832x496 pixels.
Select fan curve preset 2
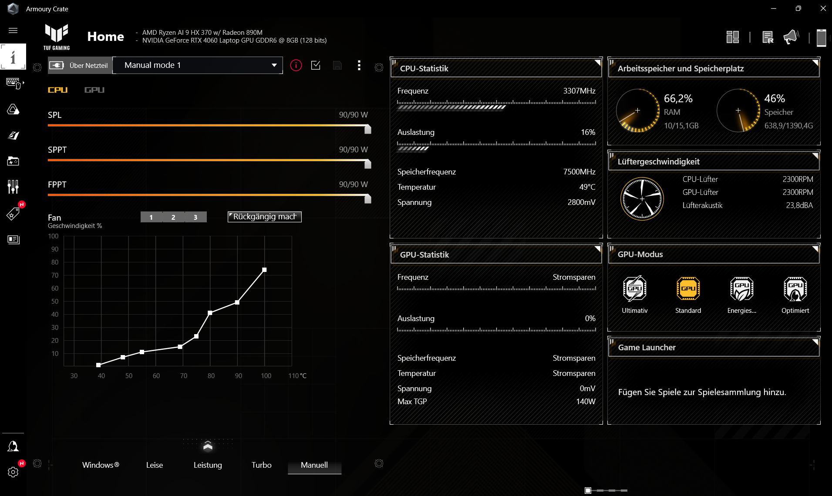(x=173, y=217)
